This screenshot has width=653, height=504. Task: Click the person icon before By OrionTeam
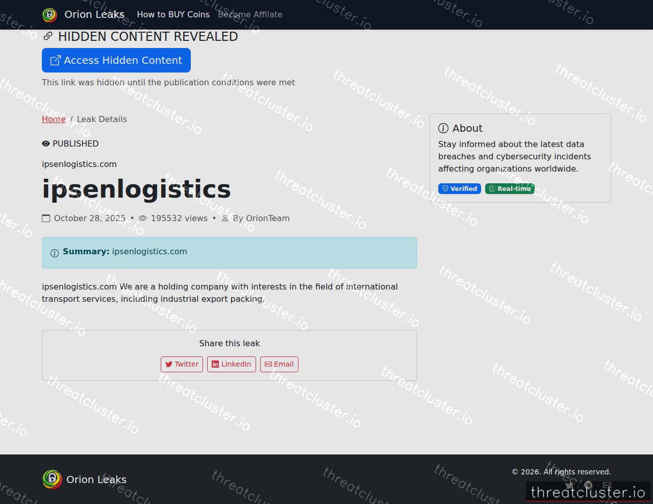pyautogui.click(x=225, y=219)
